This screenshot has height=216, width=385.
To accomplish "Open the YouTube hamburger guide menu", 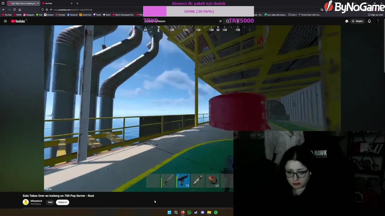I will click(x=5, y=21).
